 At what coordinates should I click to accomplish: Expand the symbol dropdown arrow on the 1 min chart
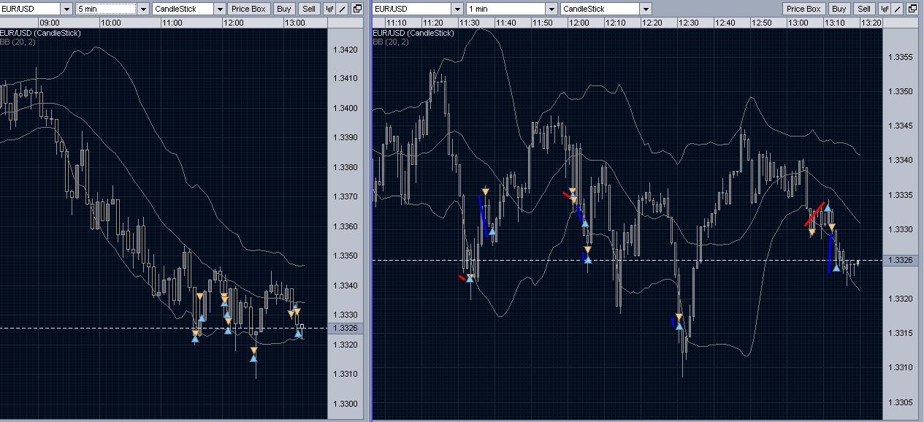[457, 9]
